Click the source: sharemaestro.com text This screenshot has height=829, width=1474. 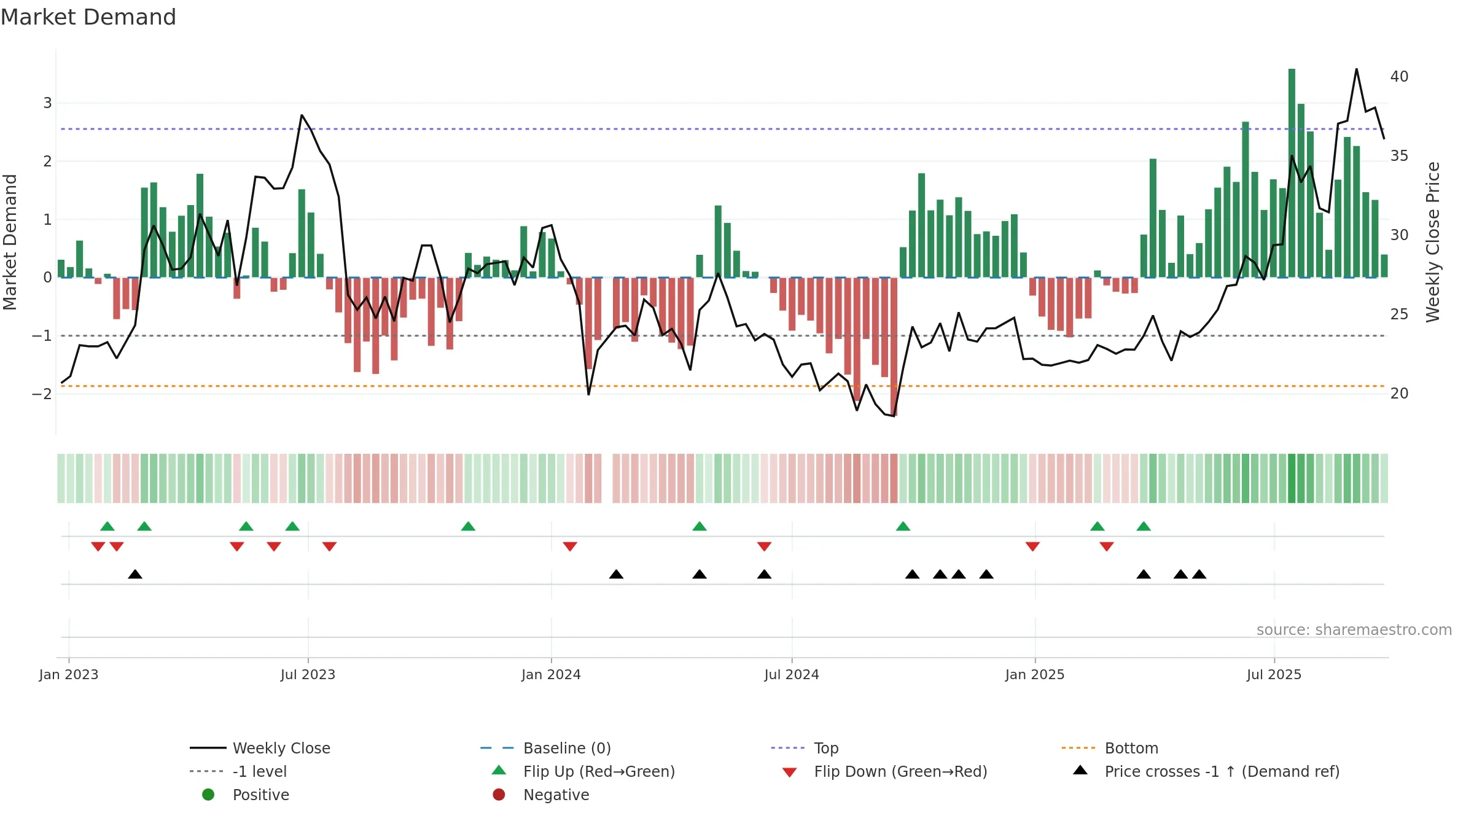coord(1354,629)
